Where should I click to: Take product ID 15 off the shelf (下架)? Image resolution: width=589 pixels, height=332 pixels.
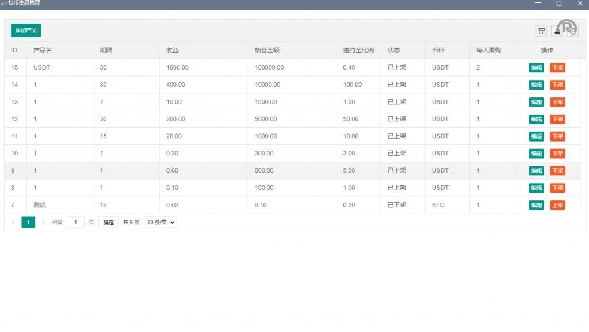[x=557, y=68]
